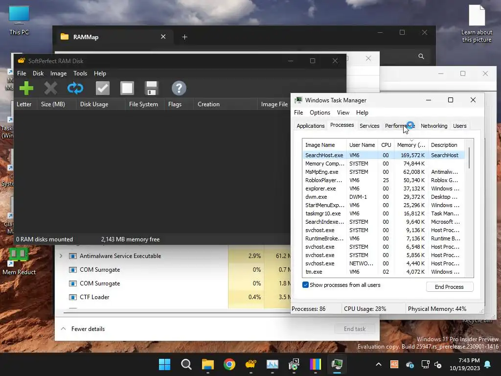Select the dwm.exe process row
501x376 pixels.
point(383,197)
